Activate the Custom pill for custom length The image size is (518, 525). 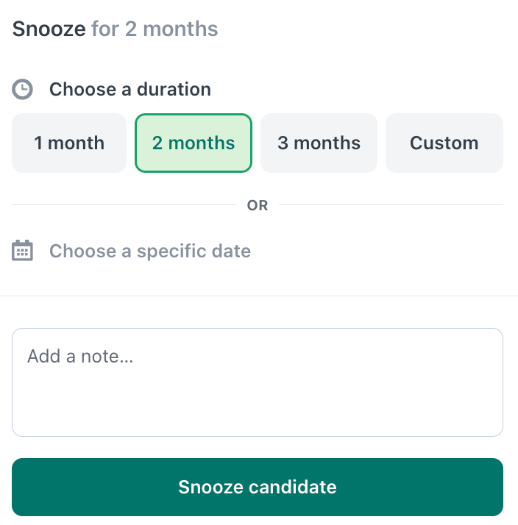(444, 143)
